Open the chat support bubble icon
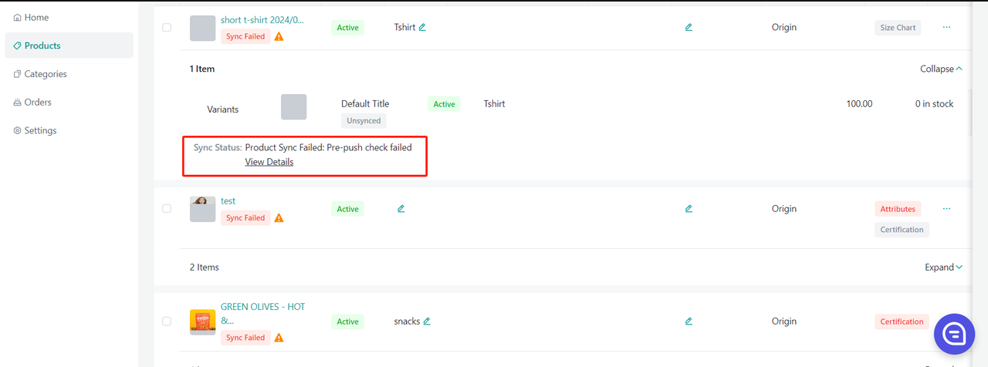 pyautogui.click(x=954, y=333)
